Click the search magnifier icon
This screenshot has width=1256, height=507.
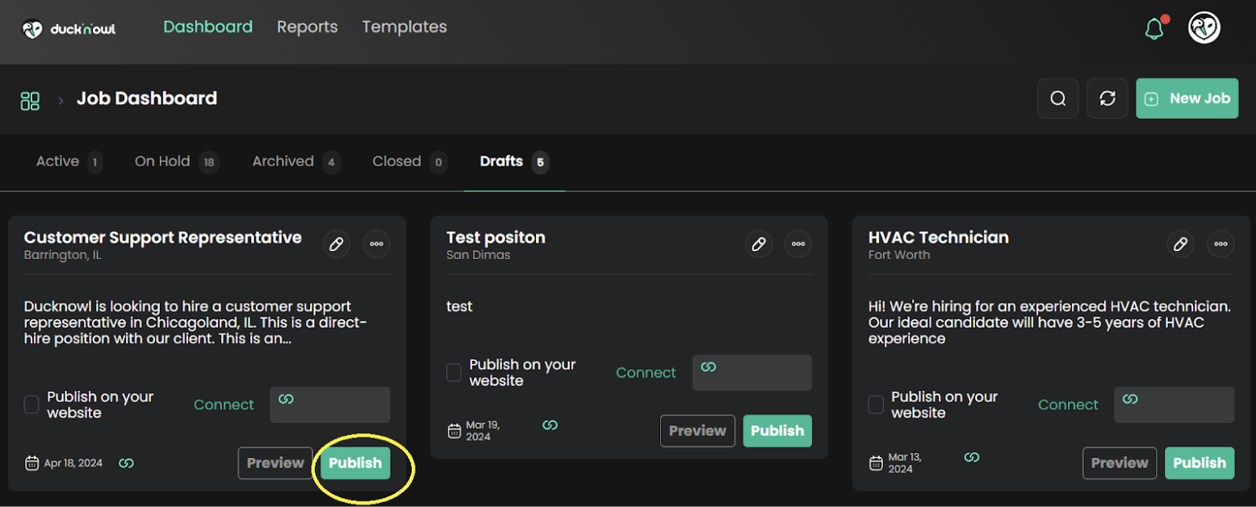pos(1057,98)
